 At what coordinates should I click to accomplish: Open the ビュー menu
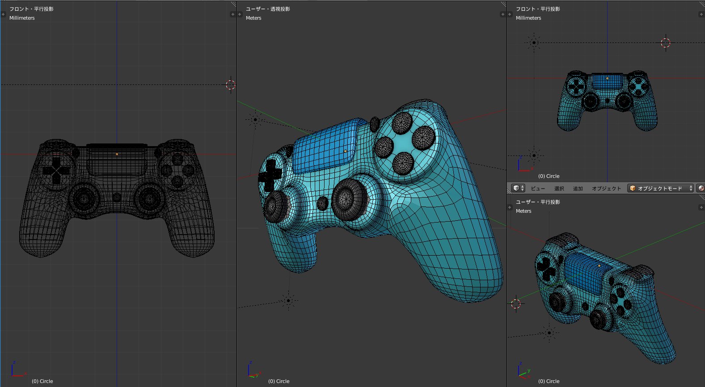pos(538,189)
